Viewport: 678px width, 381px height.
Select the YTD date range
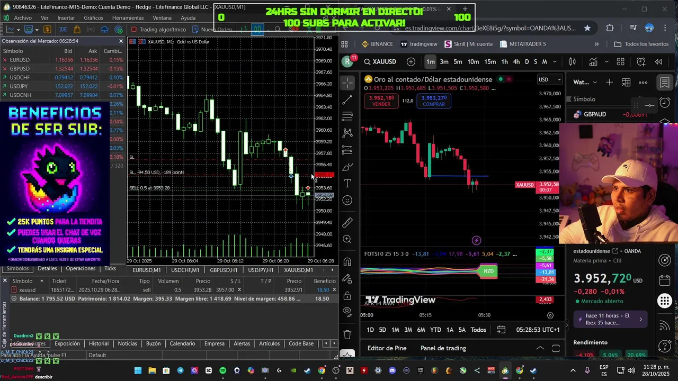coord(435,330)
